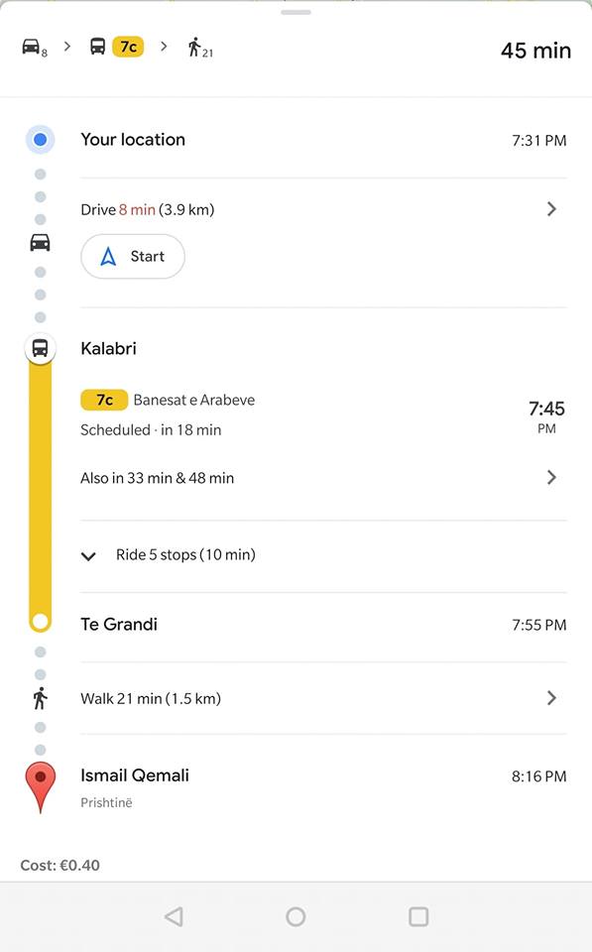Screen dimensions: 592x952
Task: Tap the yellow 7c badge at top
Action: coord(128,47)
